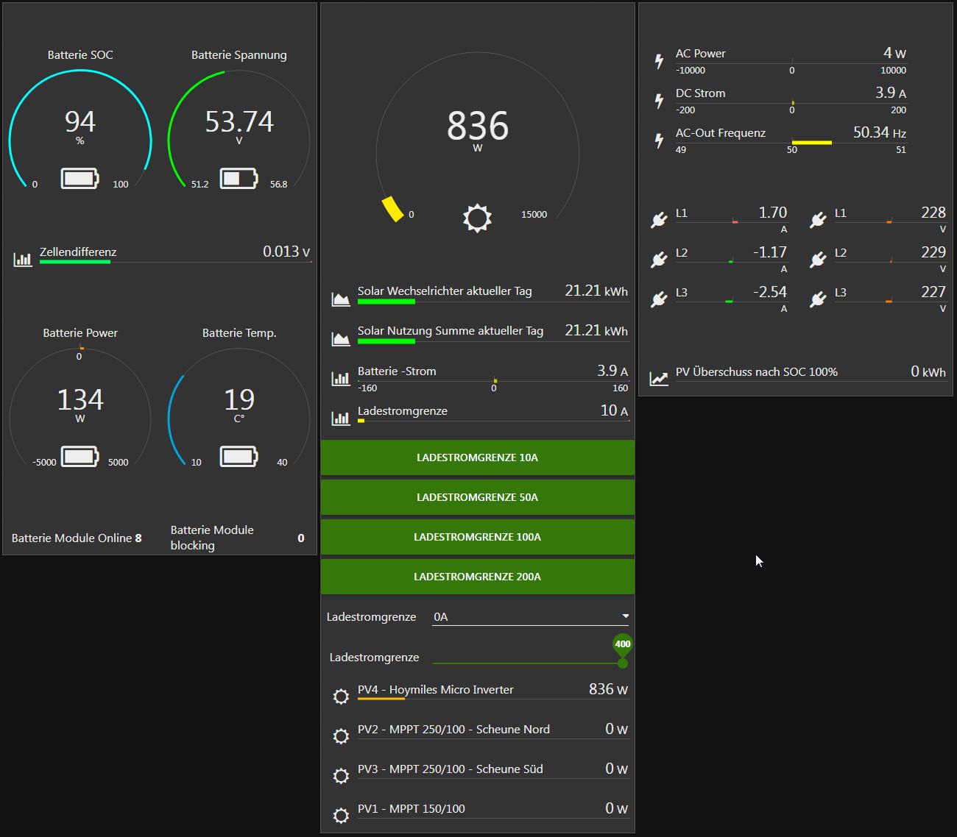
Task: Click the PV2 - MPPT 250/100 - Scheune Nord label
Action: [x=453, y=729]
